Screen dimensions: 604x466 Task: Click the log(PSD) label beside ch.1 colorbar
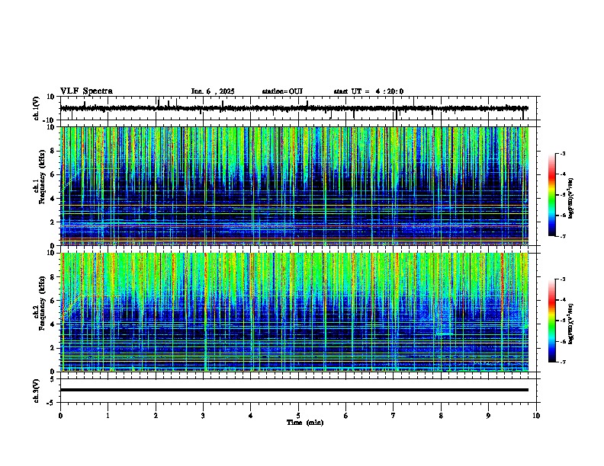pyautogui.click(x=570, y=198)
